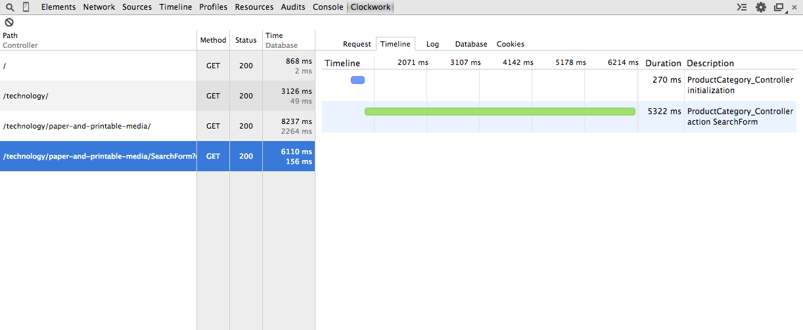Close DevTools with the X icon
Screen dimensions: 803x330
click(x=795, y=7)
